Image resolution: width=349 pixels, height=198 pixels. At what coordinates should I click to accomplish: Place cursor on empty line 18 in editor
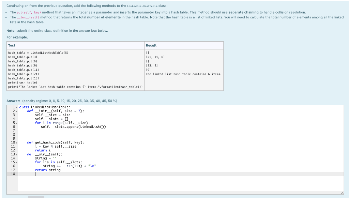[x=181, y=174]
